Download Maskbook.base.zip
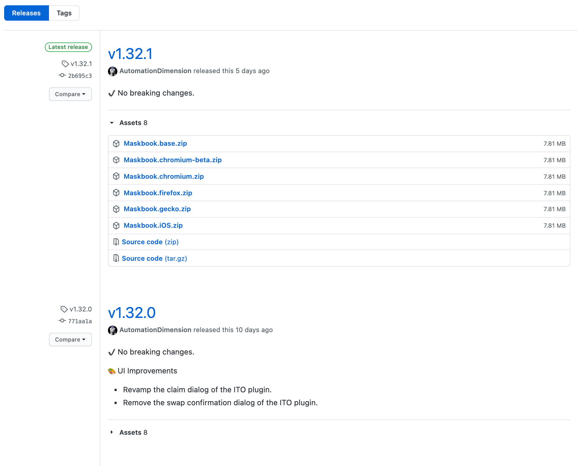 (x=155, y=144)
